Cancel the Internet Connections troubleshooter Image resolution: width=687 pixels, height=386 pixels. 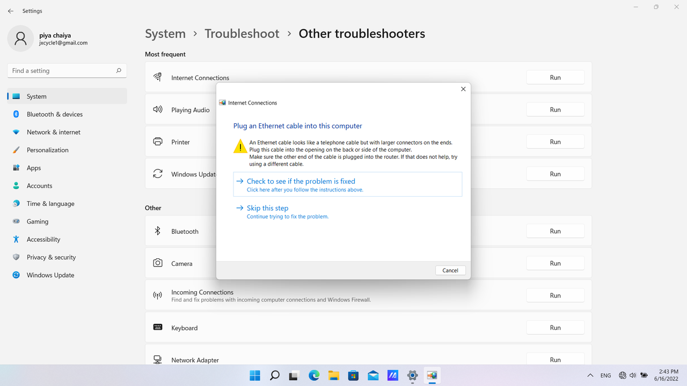(x=450, y=270)
